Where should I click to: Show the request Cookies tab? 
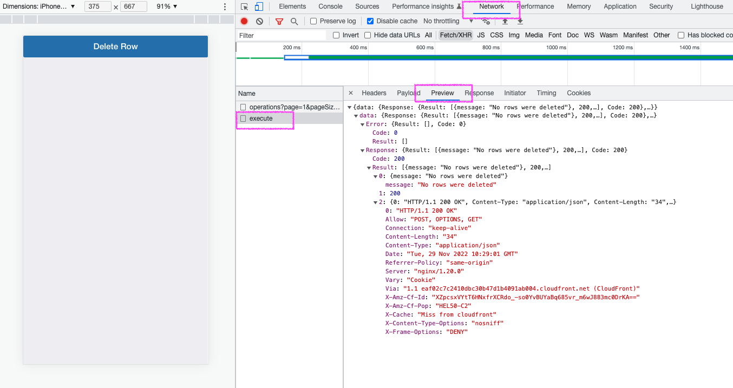coord(579,93)
